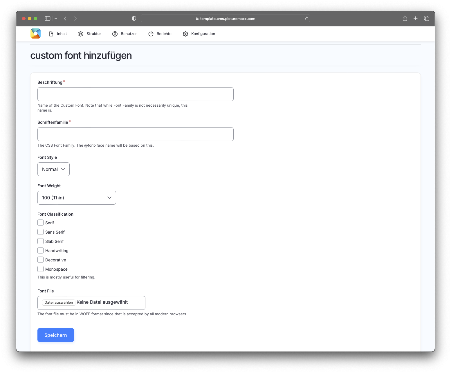The image size is (451, 373).
Task: Click the 'Font Classification' label
Action: 55,214
